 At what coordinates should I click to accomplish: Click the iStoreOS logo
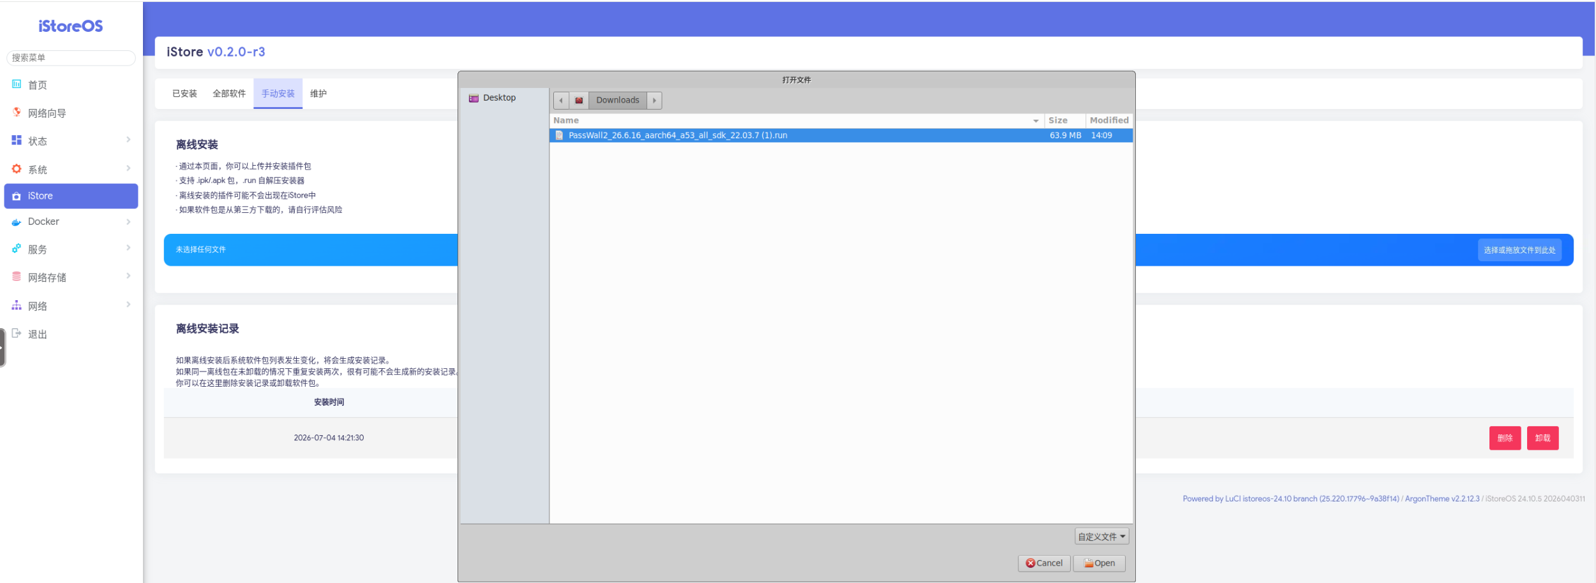[71, 26]
